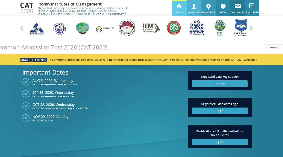Click the Announcements label

click(34, 60)
